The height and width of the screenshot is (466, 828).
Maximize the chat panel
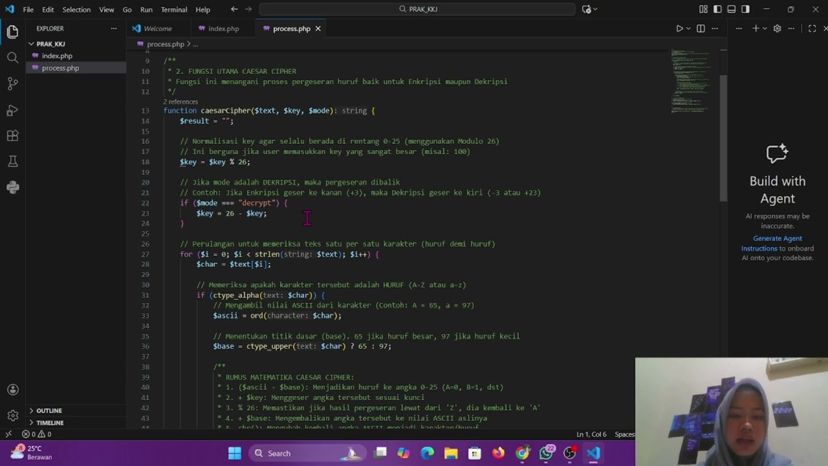coord(812,28)
